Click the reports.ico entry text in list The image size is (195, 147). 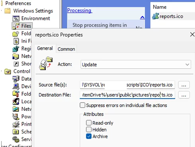171,16
